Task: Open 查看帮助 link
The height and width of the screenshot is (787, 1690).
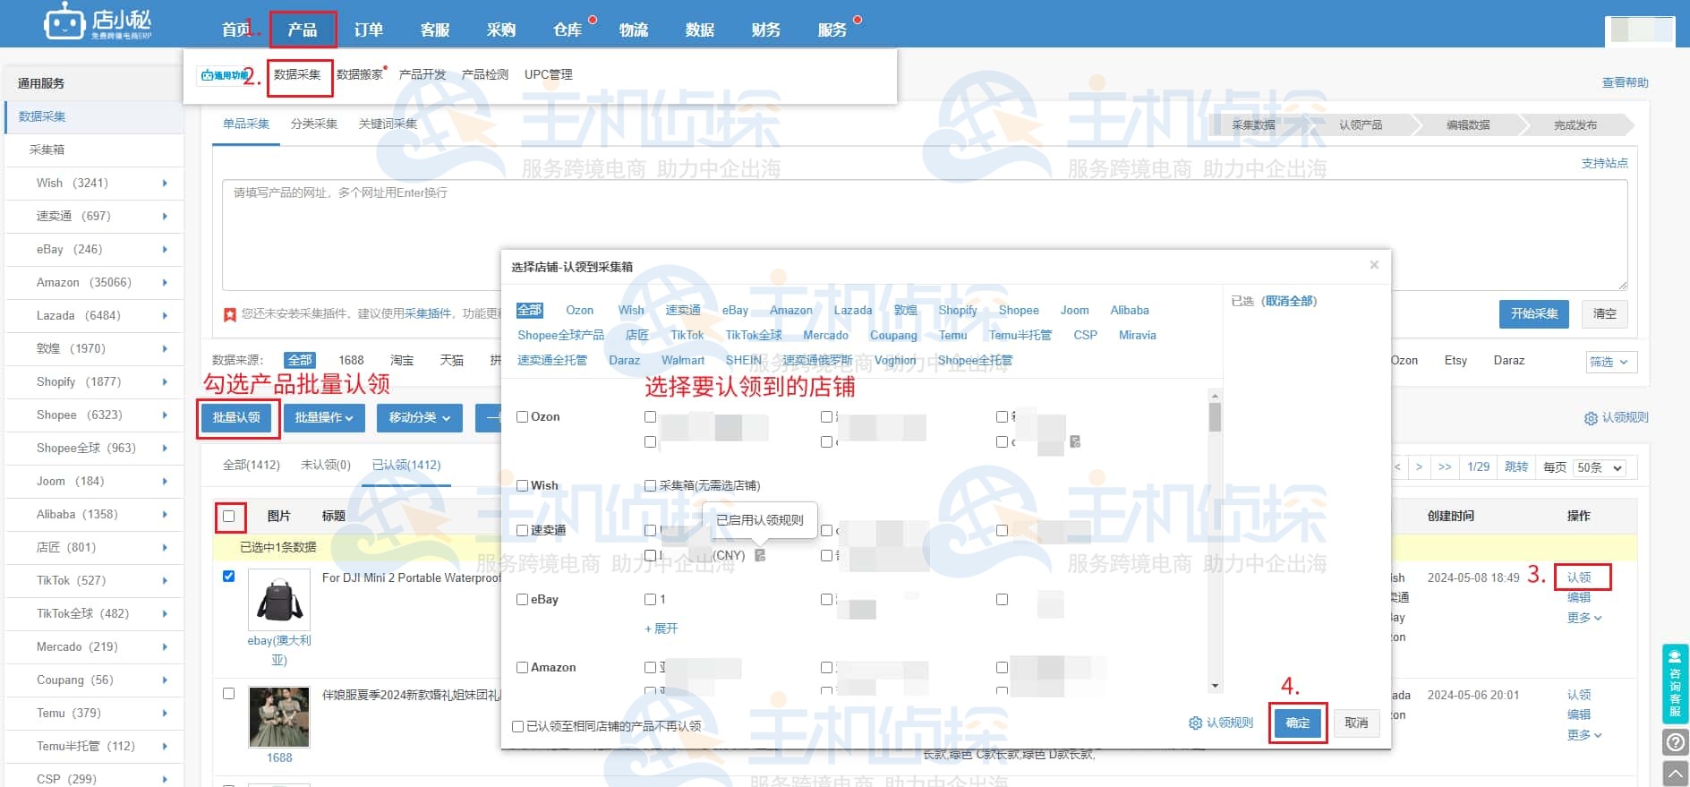Action: point(1626,82)
